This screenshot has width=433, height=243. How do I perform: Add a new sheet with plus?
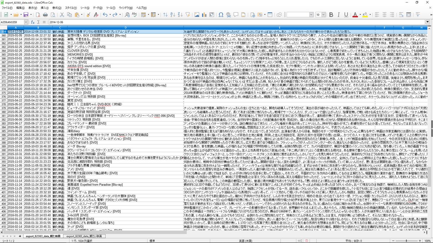[20, 236]
